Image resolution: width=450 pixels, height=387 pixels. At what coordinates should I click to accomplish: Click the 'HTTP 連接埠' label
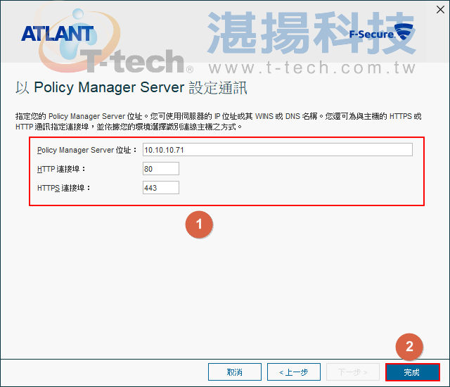click(61, 169)
